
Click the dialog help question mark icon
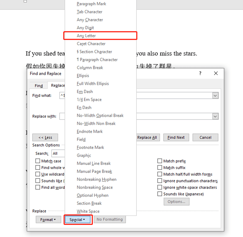[x=200, y=73]
